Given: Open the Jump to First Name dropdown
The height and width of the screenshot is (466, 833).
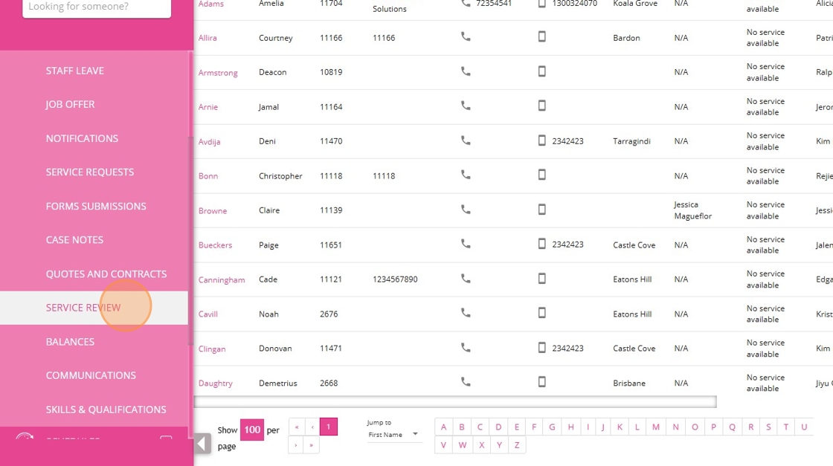Looking at the screenshot, I should 393,435.
